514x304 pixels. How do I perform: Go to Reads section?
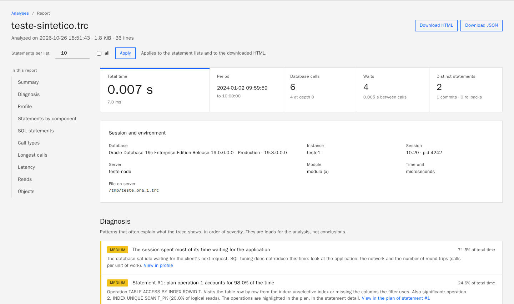tap(25, 179)
